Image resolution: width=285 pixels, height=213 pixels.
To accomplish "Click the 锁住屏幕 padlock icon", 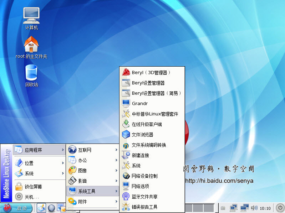I will [x=19, y=186].
